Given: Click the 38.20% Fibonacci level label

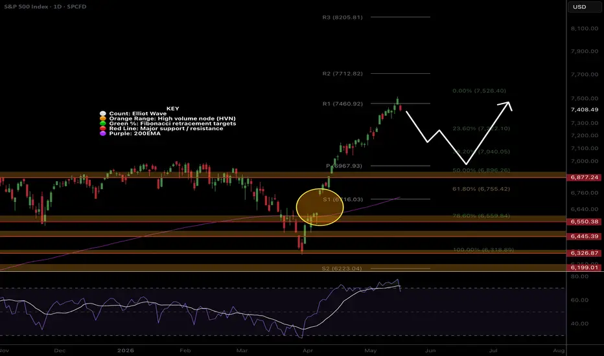Looking at the screenshot, I should [x=481, y=151].
